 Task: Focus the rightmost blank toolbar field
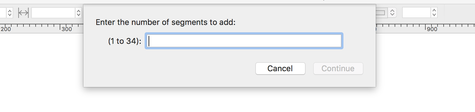(x=417, y=13)
